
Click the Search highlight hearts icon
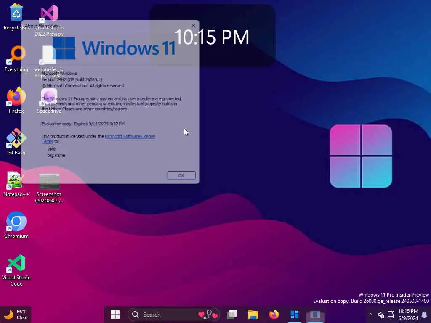(208, 315)
